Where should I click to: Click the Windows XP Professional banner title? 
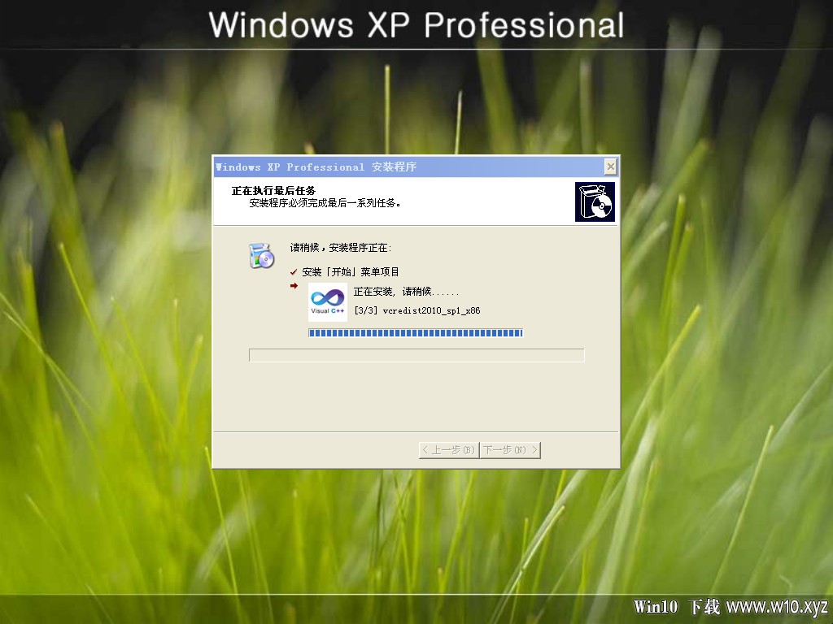point(416,25)
